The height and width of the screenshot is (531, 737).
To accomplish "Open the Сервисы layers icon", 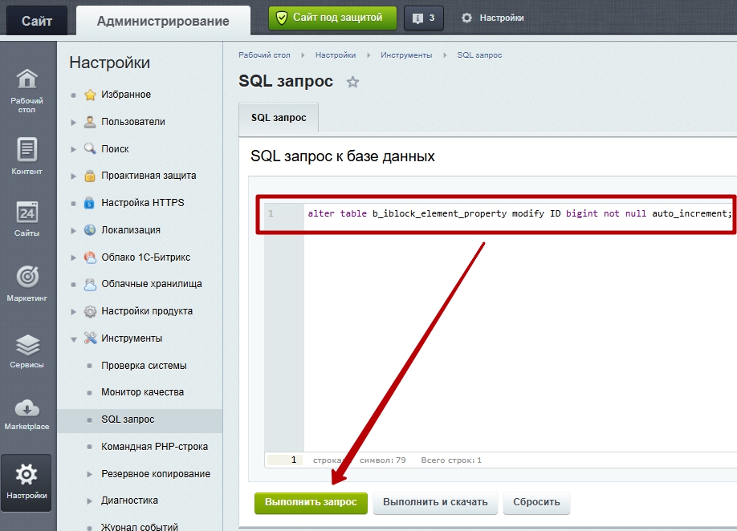I will 27,350.
